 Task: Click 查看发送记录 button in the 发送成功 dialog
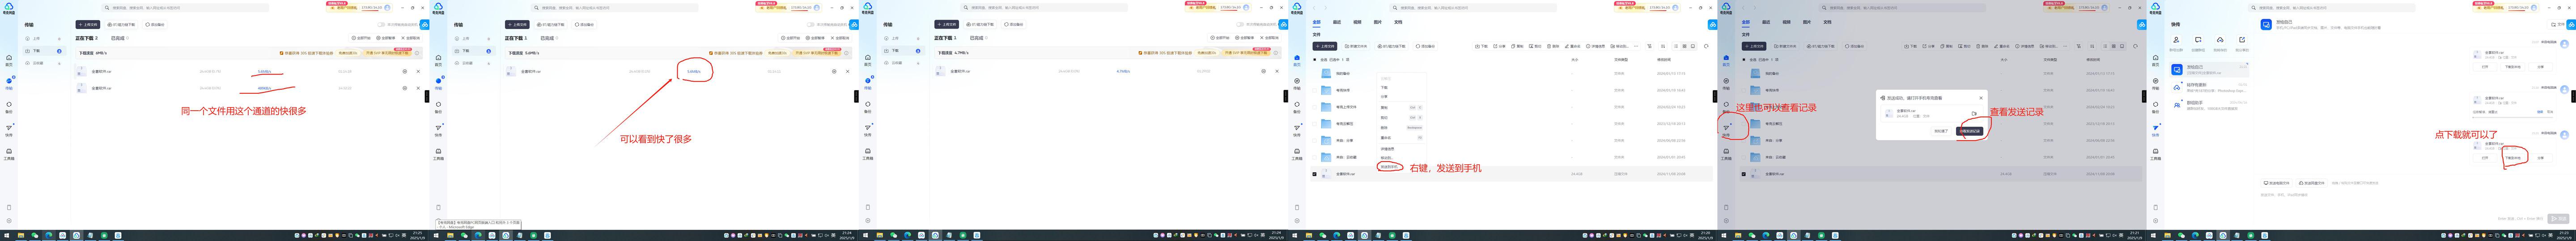(1970, 132)
